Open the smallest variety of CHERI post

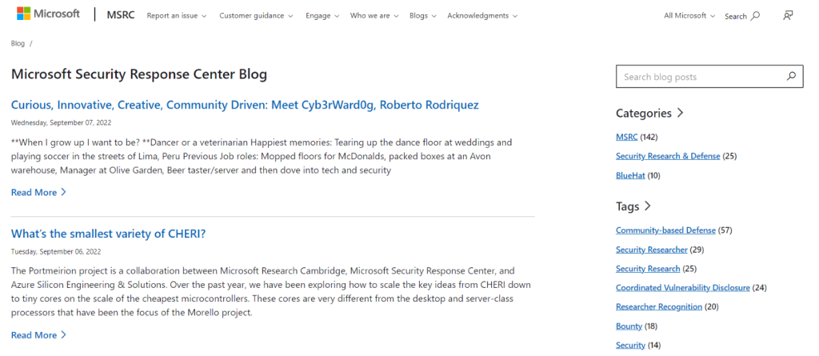click(x=109, y=234)
